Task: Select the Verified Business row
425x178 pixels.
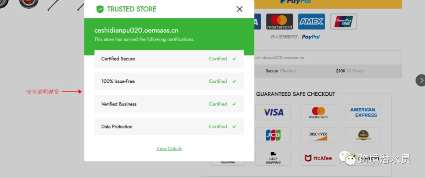Action: click(169, 104)
